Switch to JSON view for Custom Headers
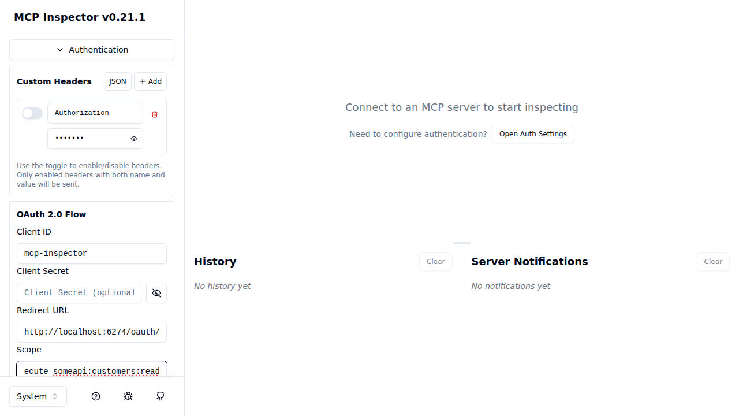 [x=117, y=81]
